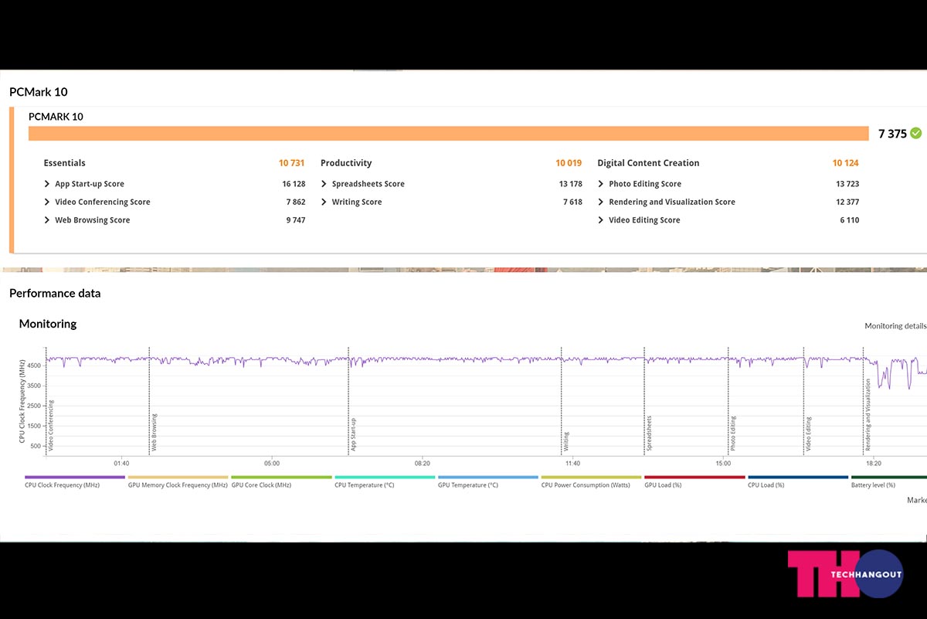Click the Productivity score 10 019
927x619 pixels.
569,163
